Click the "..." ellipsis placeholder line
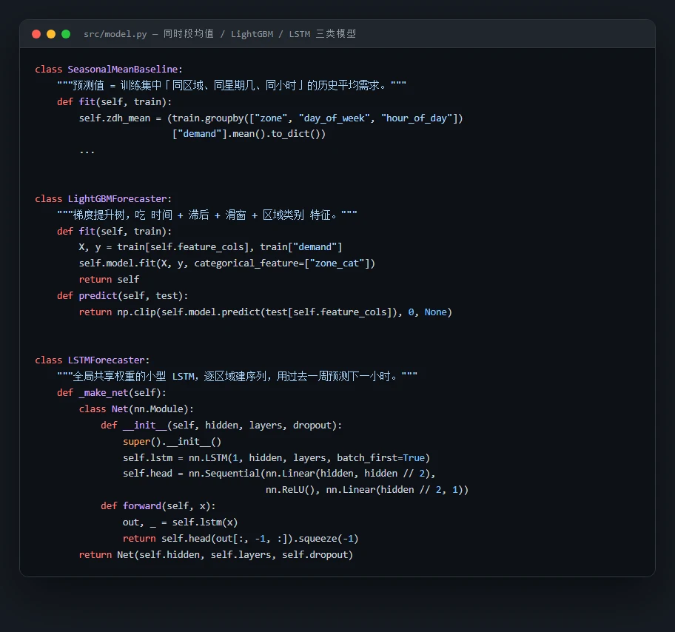Screen dimensions: 675x632 (x=87, y=152)
